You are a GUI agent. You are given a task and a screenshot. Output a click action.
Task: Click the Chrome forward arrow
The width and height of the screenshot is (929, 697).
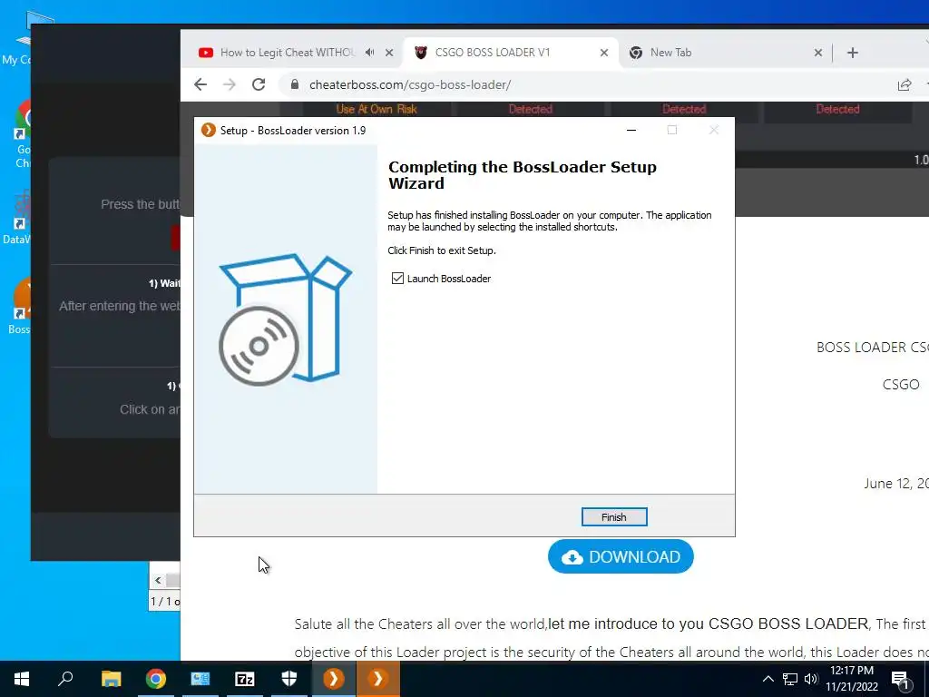[230, 84]
